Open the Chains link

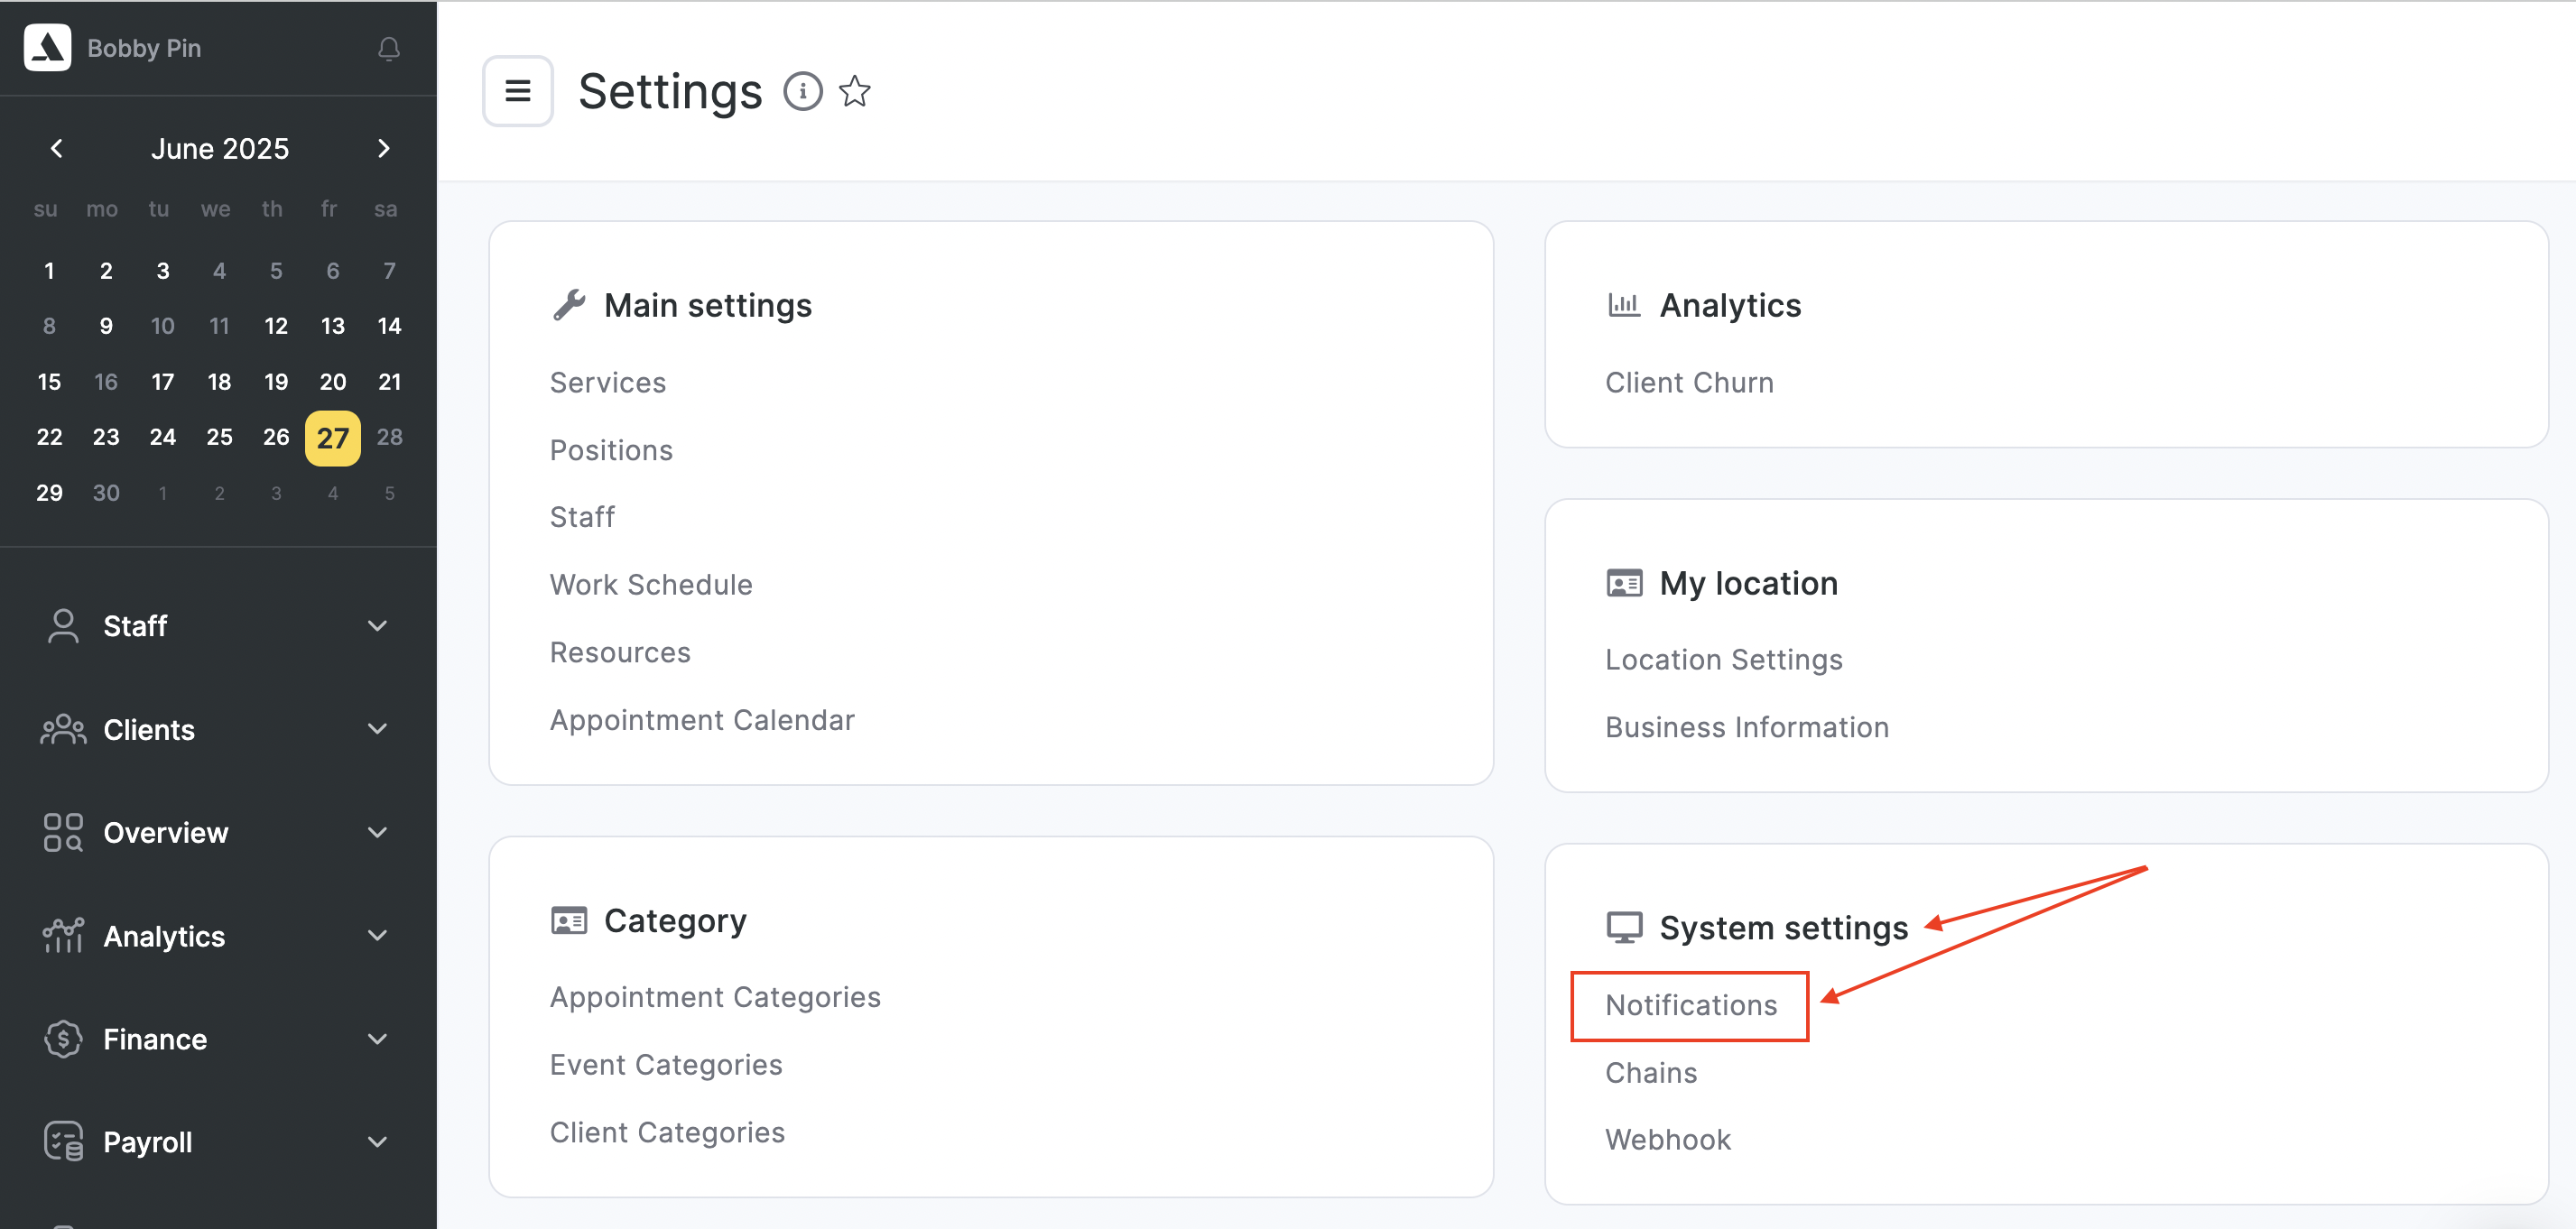point(1651,1073)
